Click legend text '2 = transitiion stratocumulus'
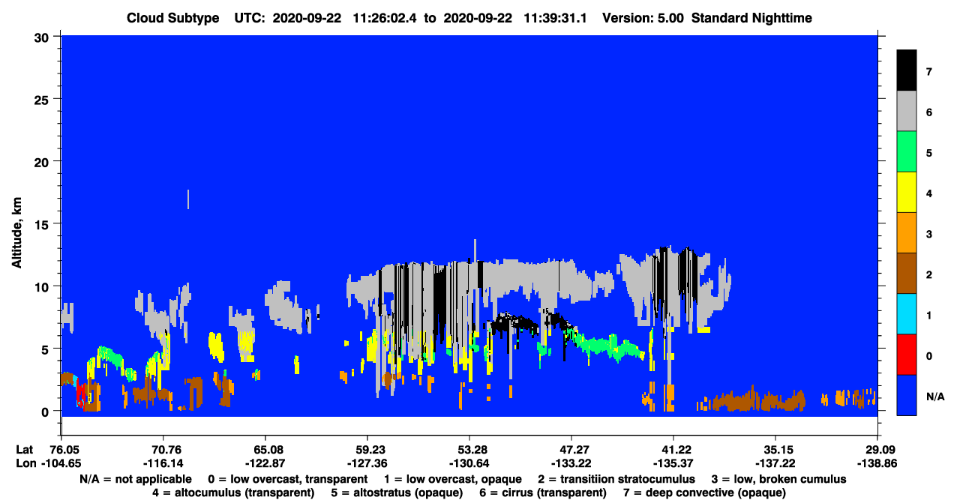The width and height of the screenshot is (975, 500). coord(616,478)
